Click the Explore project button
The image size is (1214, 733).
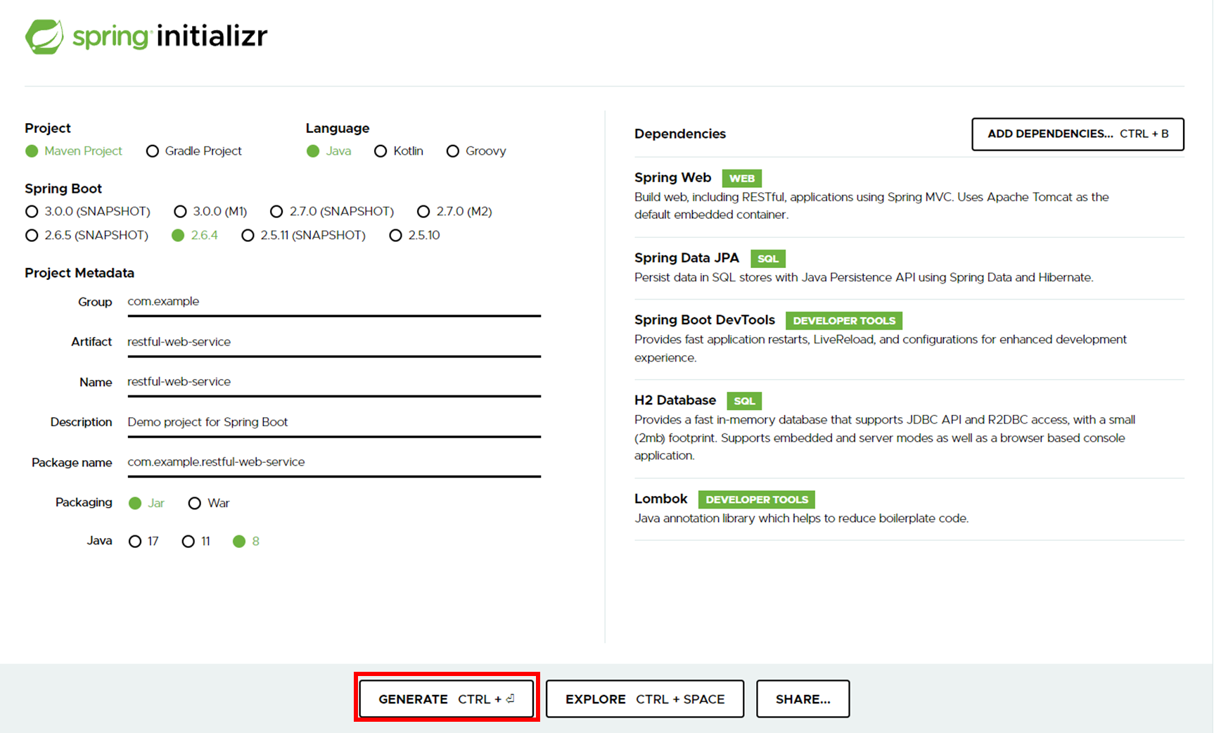(645, 699)
